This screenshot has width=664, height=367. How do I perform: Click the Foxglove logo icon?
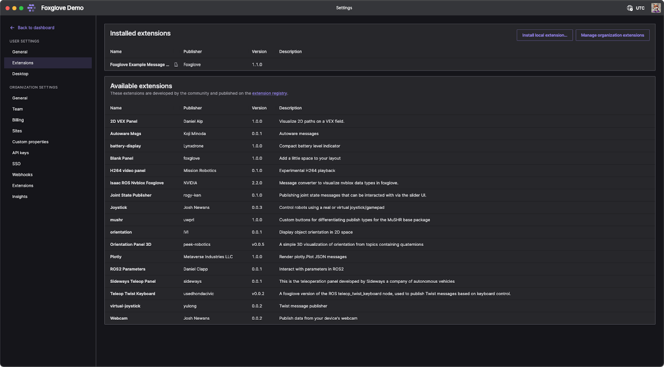pos(31,8)
